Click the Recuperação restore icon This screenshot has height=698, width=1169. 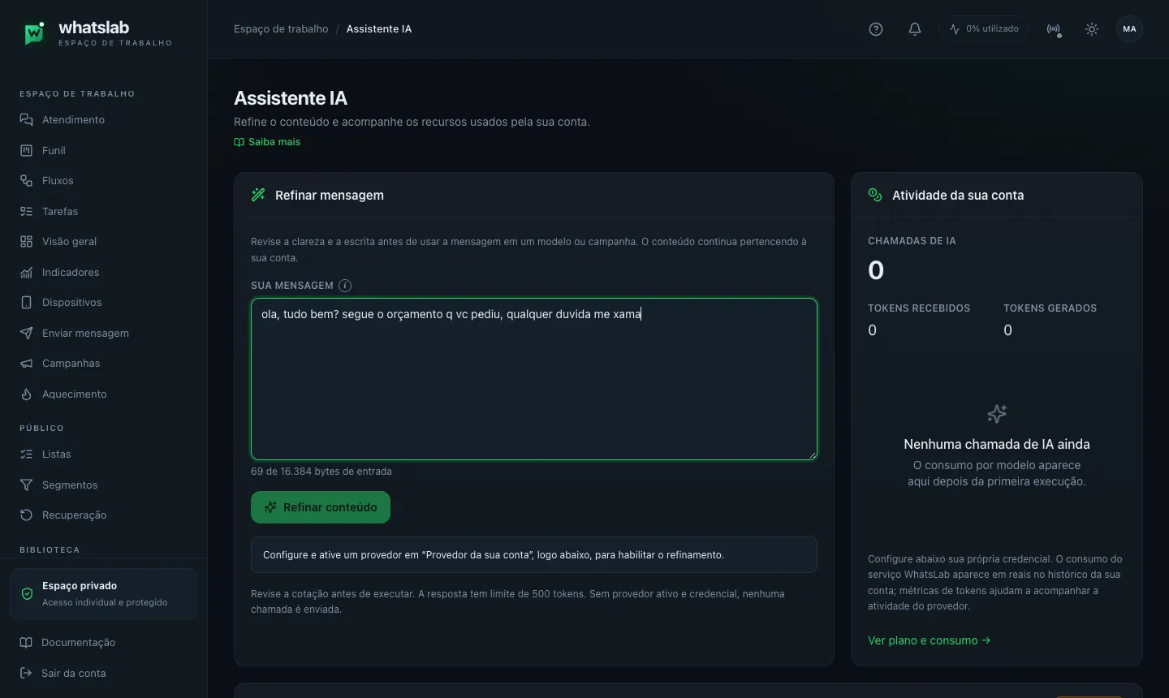[27, 515]
